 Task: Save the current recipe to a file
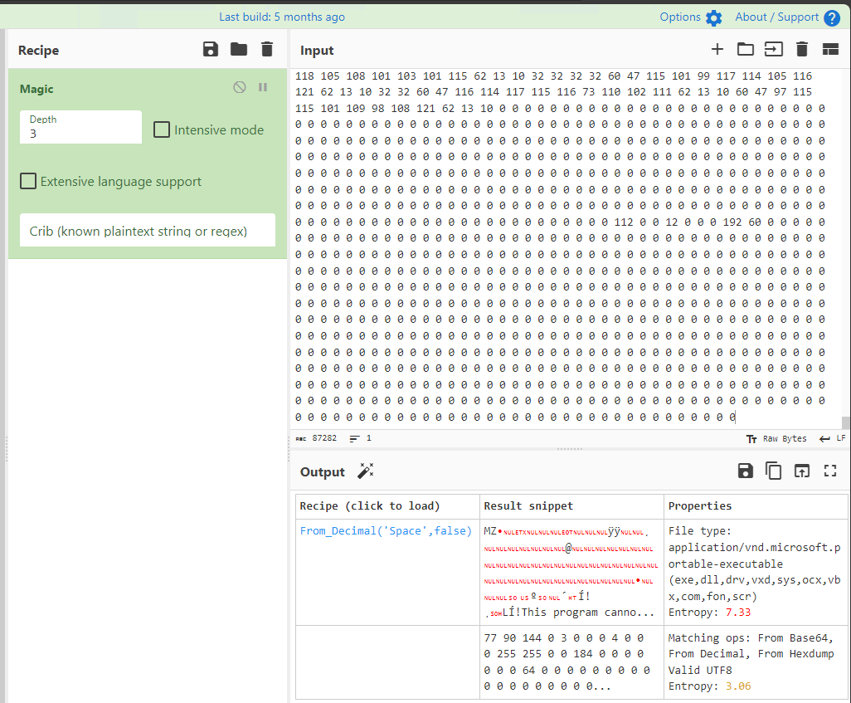(x=210, y=50)
